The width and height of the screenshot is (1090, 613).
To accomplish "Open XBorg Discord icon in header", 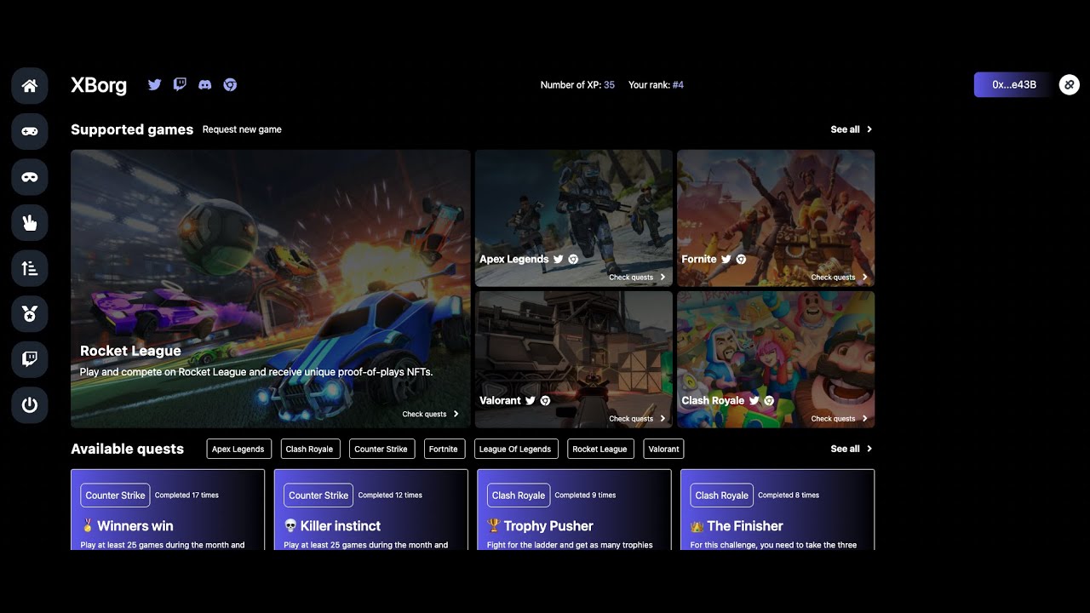I will tap(204, 84).
